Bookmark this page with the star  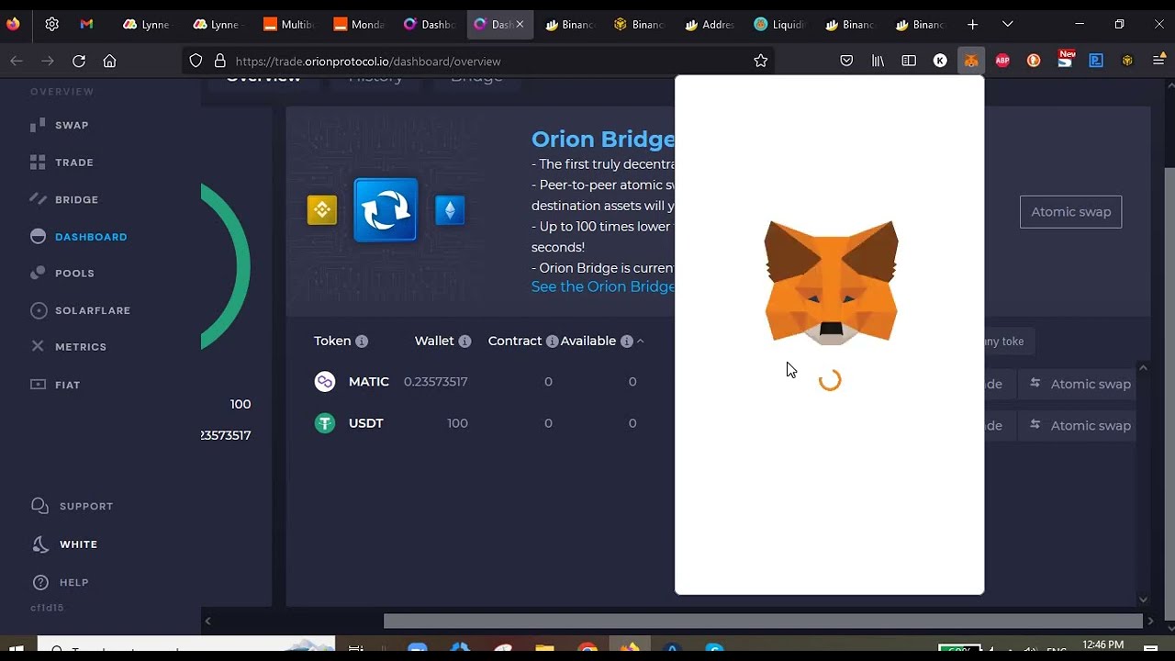[760, 61]
